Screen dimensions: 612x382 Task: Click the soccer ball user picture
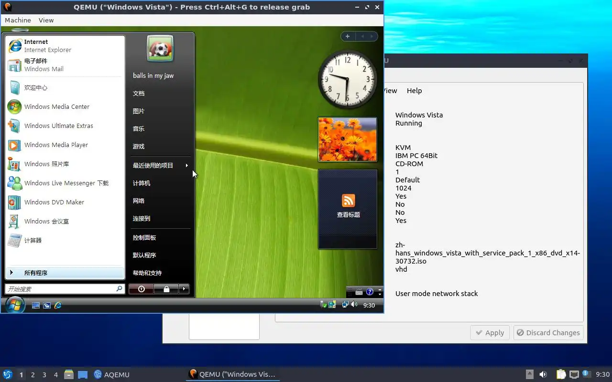(x=160, y=48)
